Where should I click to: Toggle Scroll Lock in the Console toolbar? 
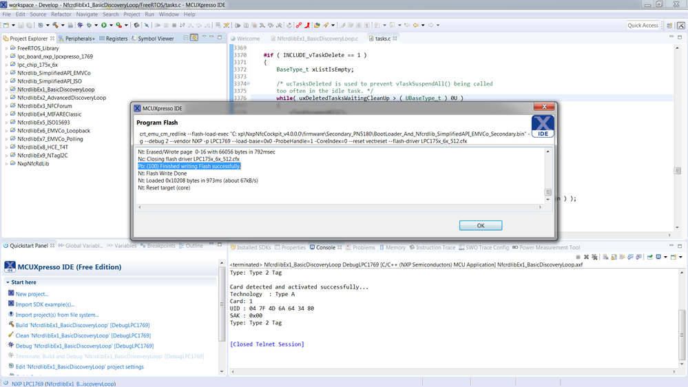click(614, 257)
